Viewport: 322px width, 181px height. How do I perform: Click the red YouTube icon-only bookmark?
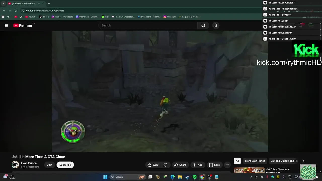16,17
